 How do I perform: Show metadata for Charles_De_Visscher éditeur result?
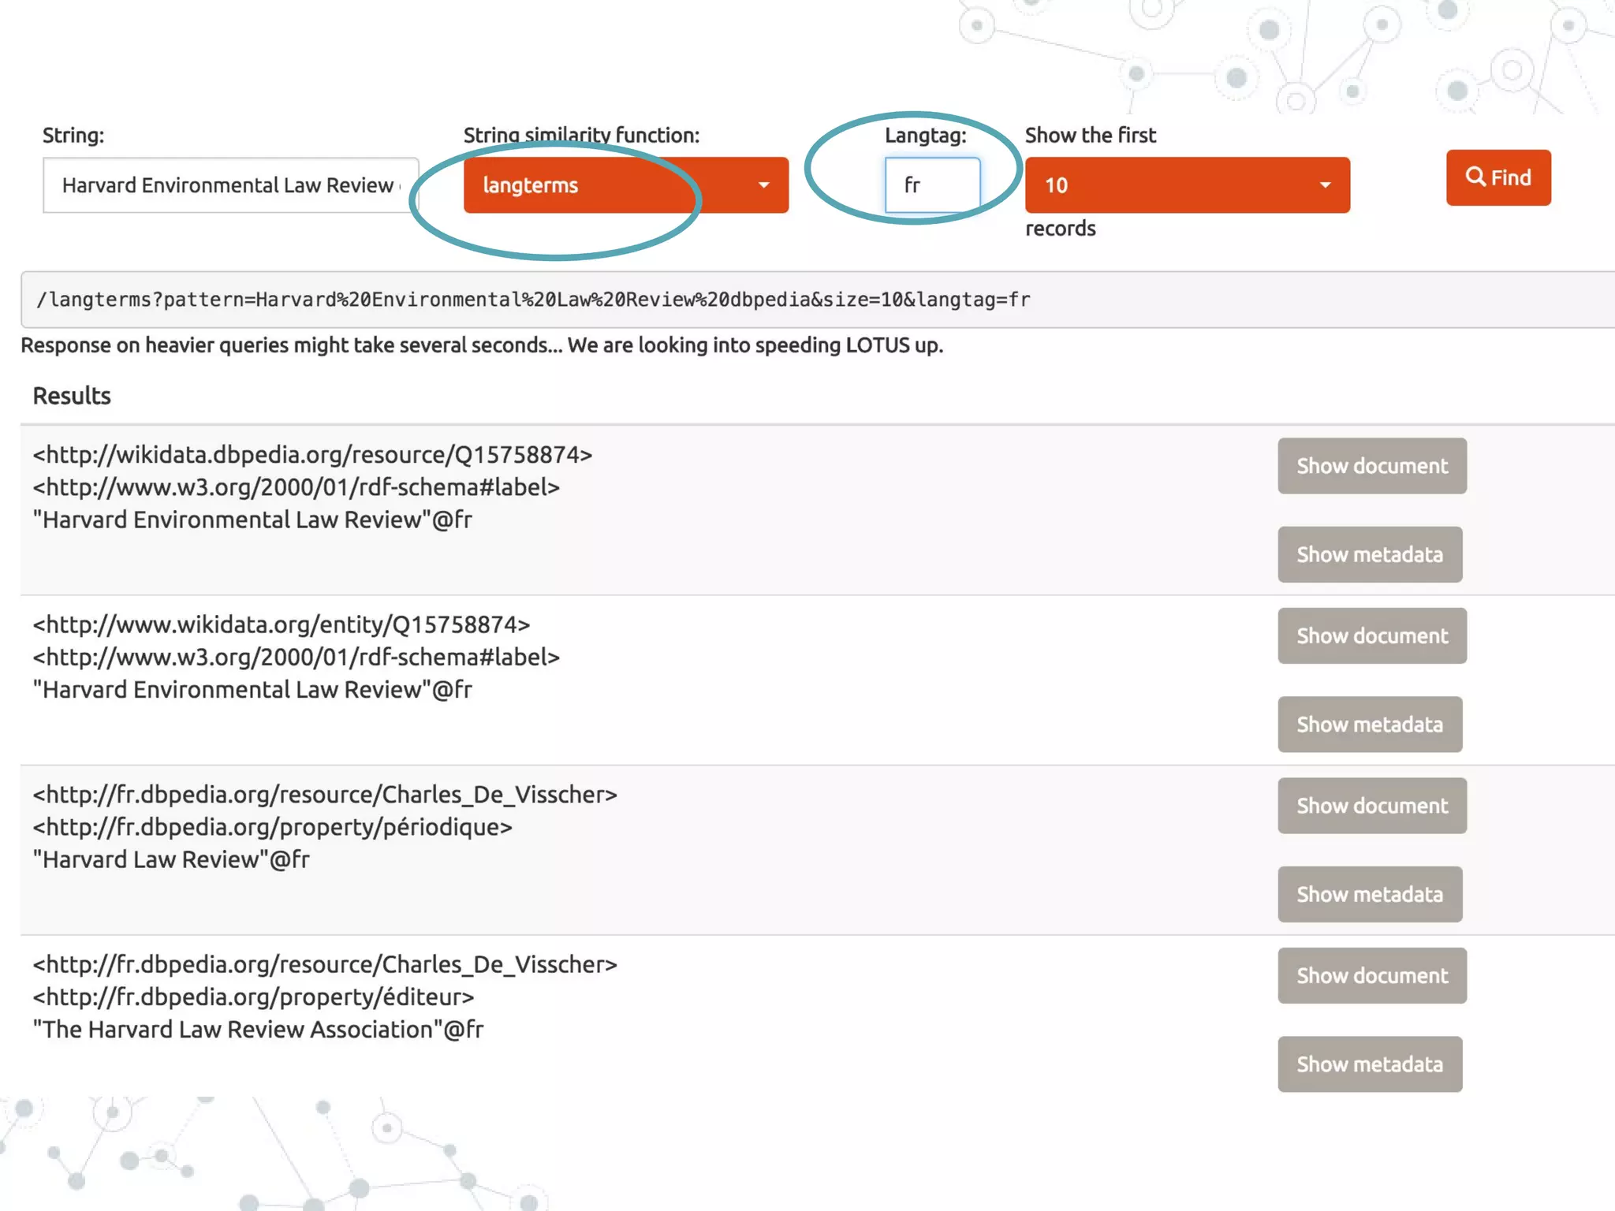coord(1369,1064)
